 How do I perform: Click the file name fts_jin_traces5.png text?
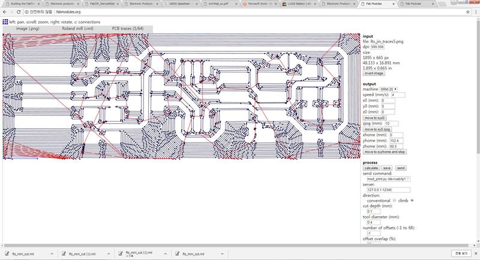(x=387, y=41)
